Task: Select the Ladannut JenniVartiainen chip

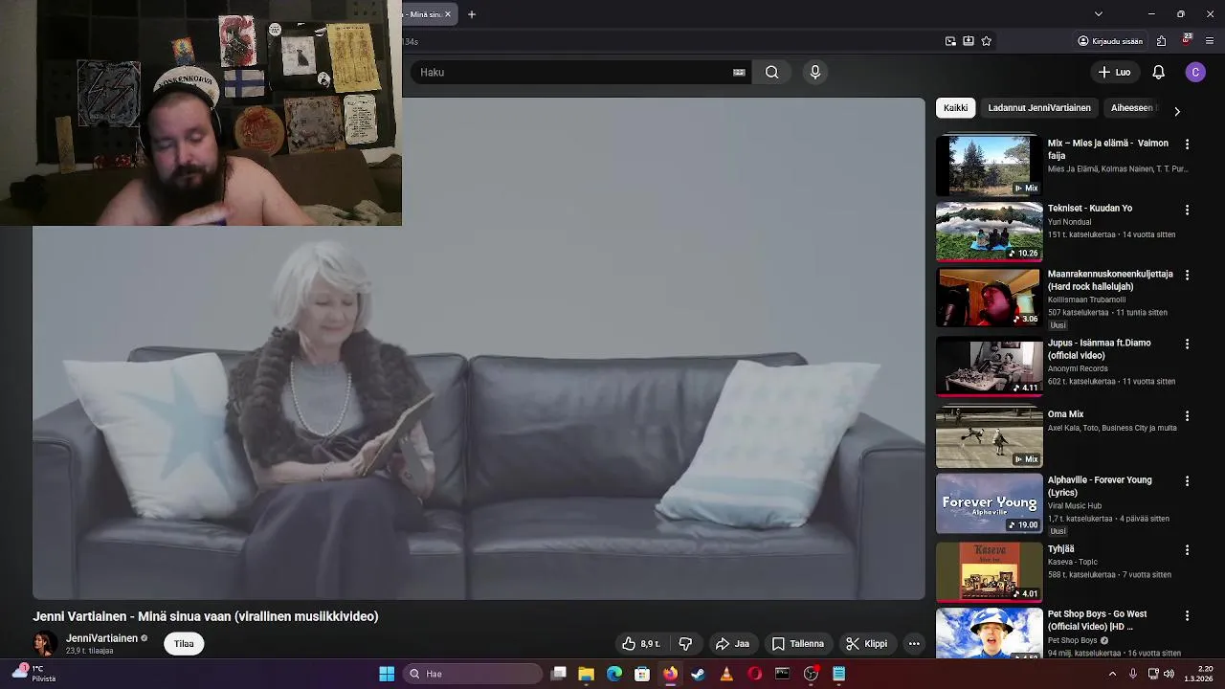Action: [1039, 108]
